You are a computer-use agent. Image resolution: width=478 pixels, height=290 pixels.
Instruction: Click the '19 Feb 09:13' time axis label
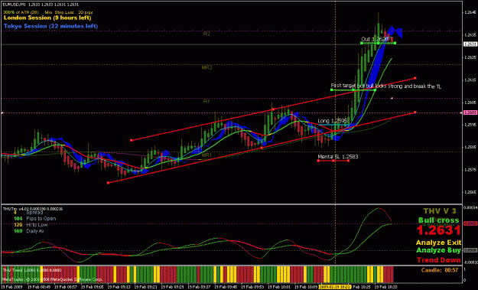click(x=119, y=287)
